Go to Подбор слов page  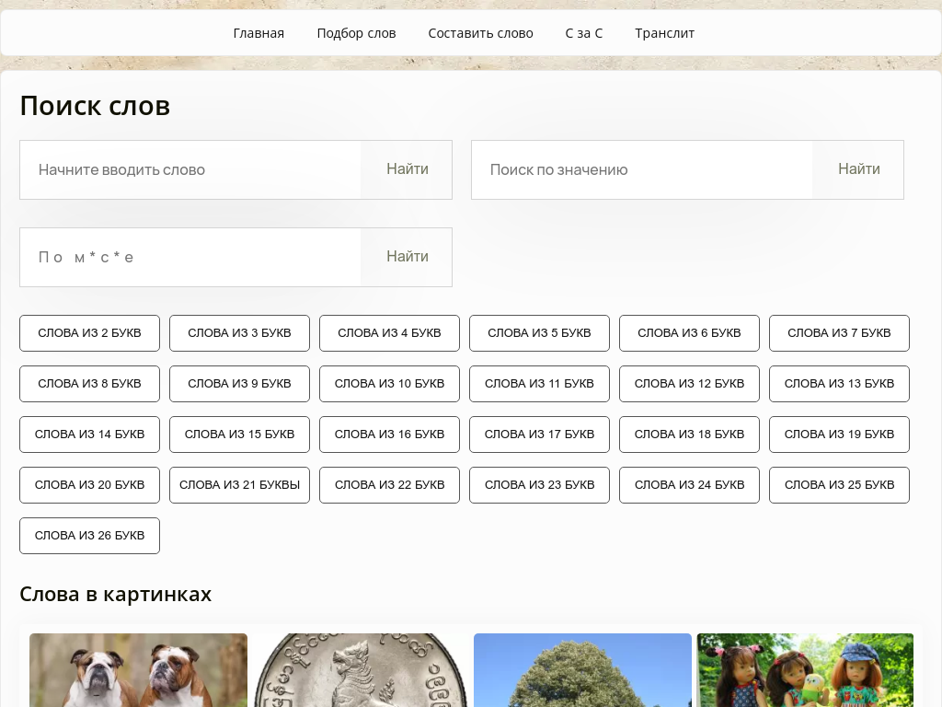(356, 33)
